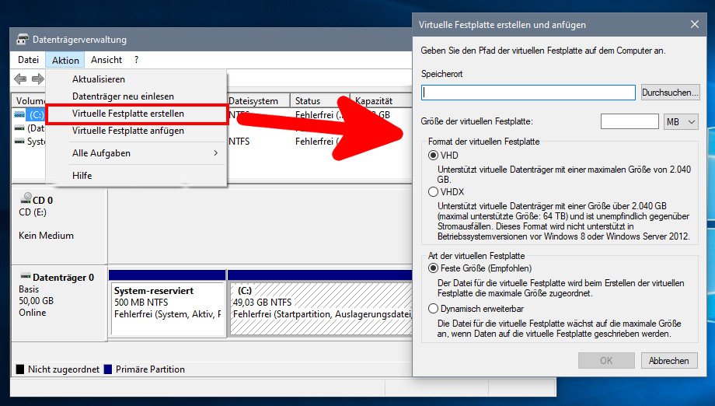Select the VHD format radio button
The height and width of the screenshot is (406, 715).
434,156
